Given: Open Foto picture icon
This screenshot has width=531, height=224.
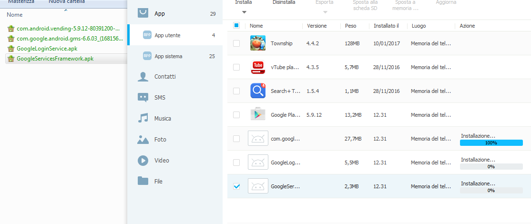Looking at the screenshot, I should pyautogui.click(x=143, y=140).
